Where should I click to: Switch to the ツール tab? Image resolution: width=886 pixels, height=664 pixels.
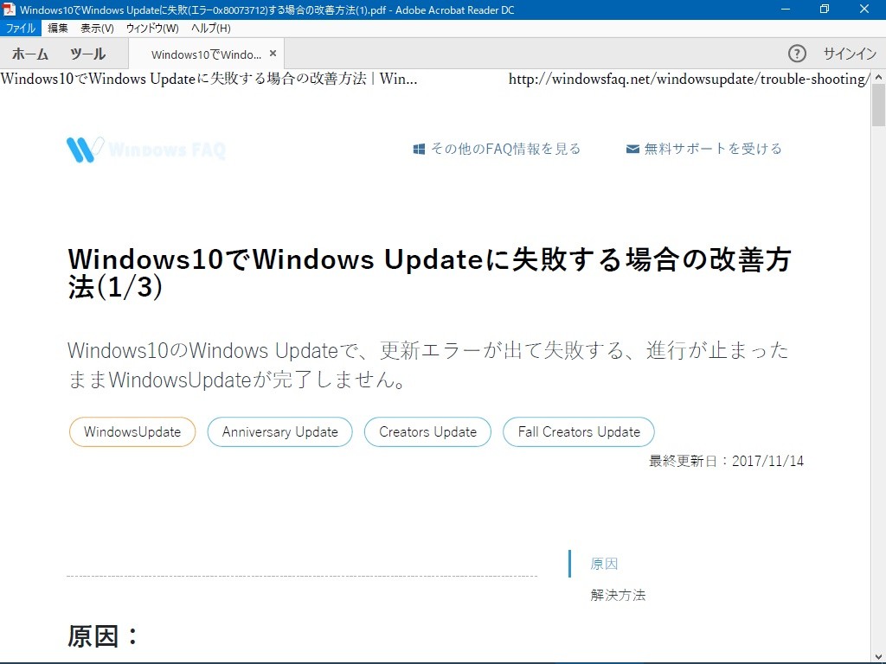[87, 54]
